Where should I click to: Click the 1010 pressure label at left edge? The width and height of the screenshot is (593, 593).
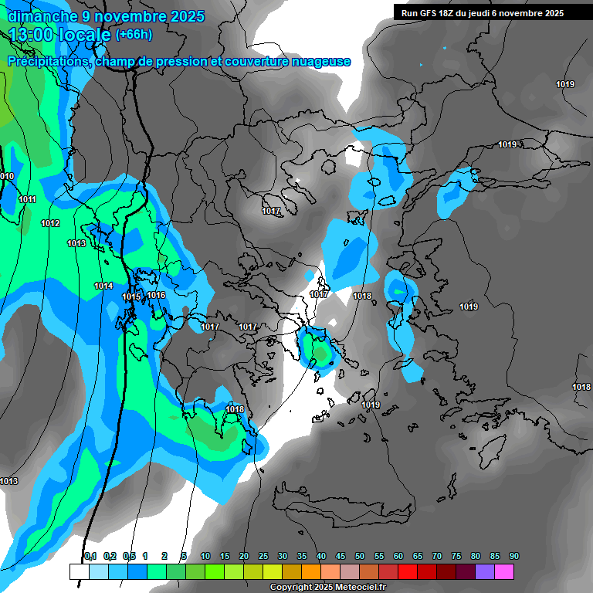coord(6,177)
